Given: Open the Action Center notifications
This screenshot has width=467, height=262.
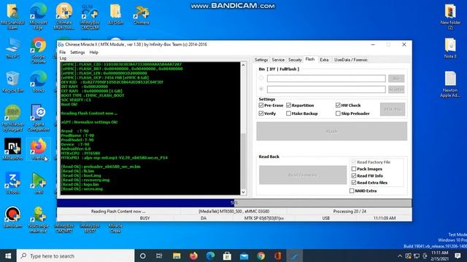Looking at the screenshot, I should point(458,255).
